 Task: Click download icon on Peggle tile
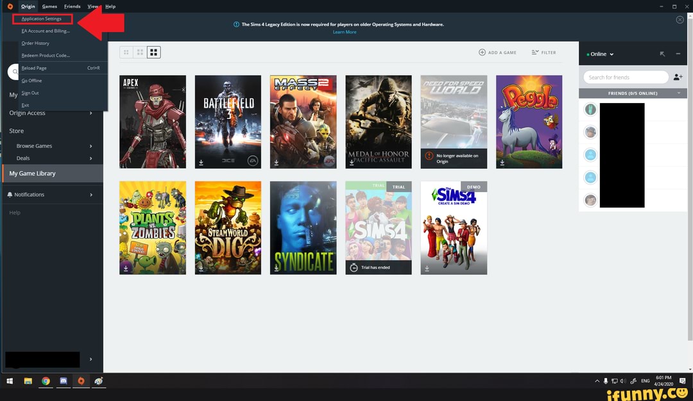coord(502,162)
